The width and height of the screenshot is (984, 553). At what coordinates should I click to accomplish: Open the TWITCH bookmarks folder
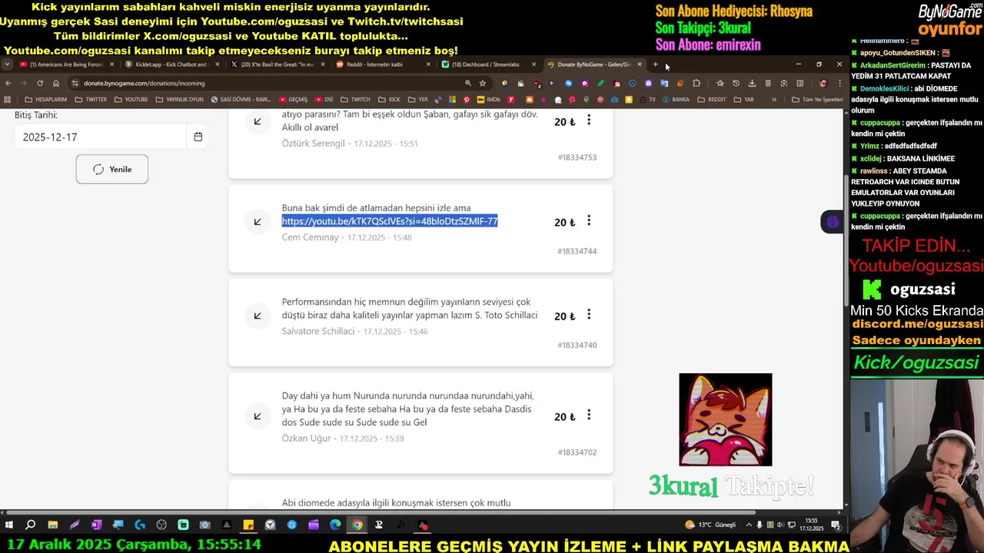point(355,99)
